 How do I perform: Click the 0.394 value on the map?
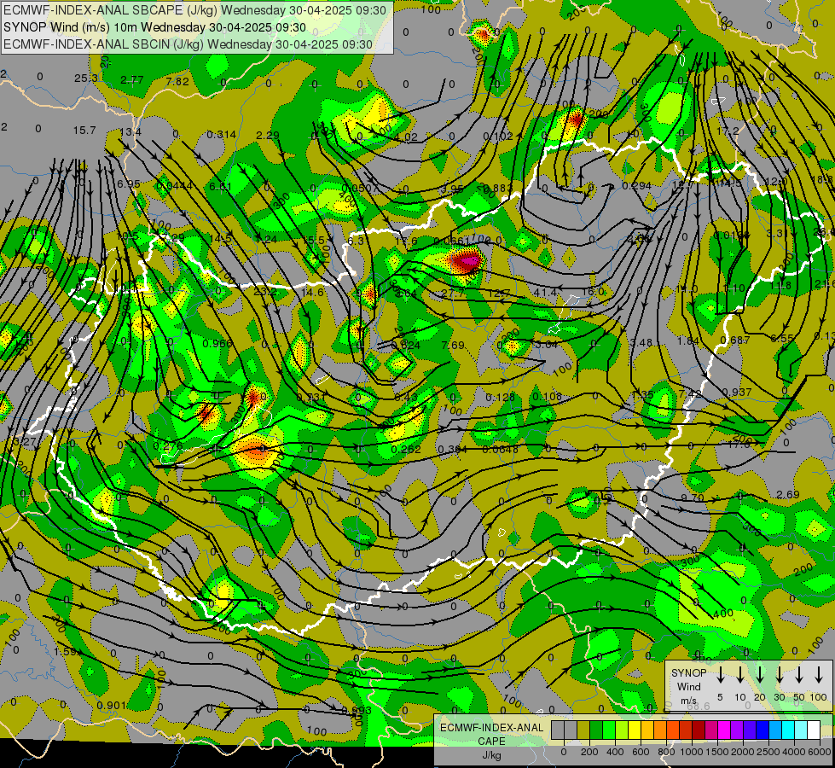[x=452, y=450]
